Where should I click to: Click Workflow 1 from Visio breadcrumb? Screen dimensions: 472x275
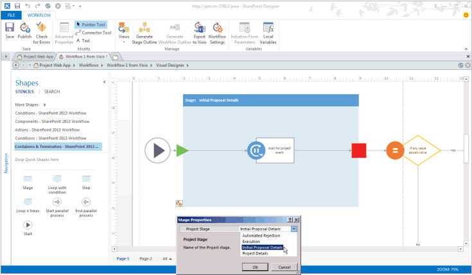[127, 65]
